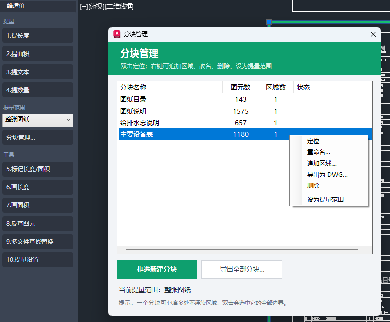Open the 4.提数量 tool

point(37,90)
